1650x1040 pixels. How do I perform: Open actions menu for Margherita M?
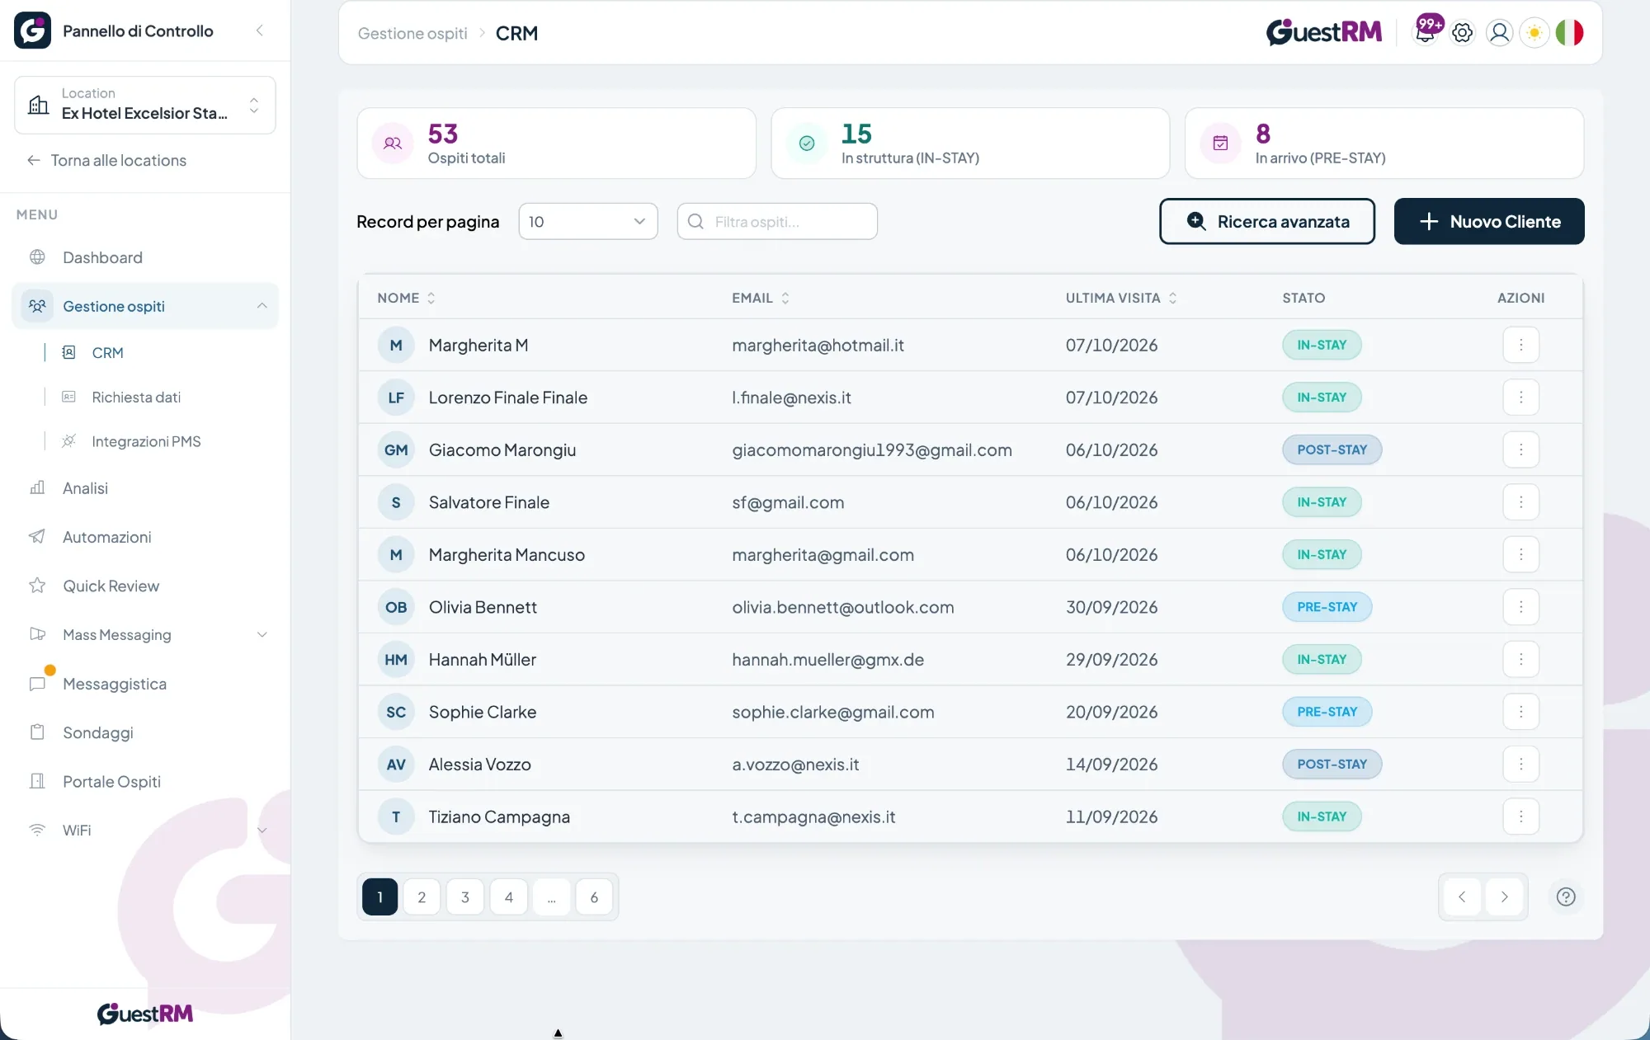pos(1520,345)
